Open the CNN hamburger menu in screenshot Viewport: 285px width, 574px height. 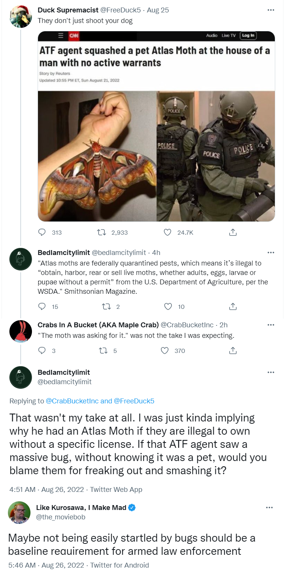click(x=59, y=36)
